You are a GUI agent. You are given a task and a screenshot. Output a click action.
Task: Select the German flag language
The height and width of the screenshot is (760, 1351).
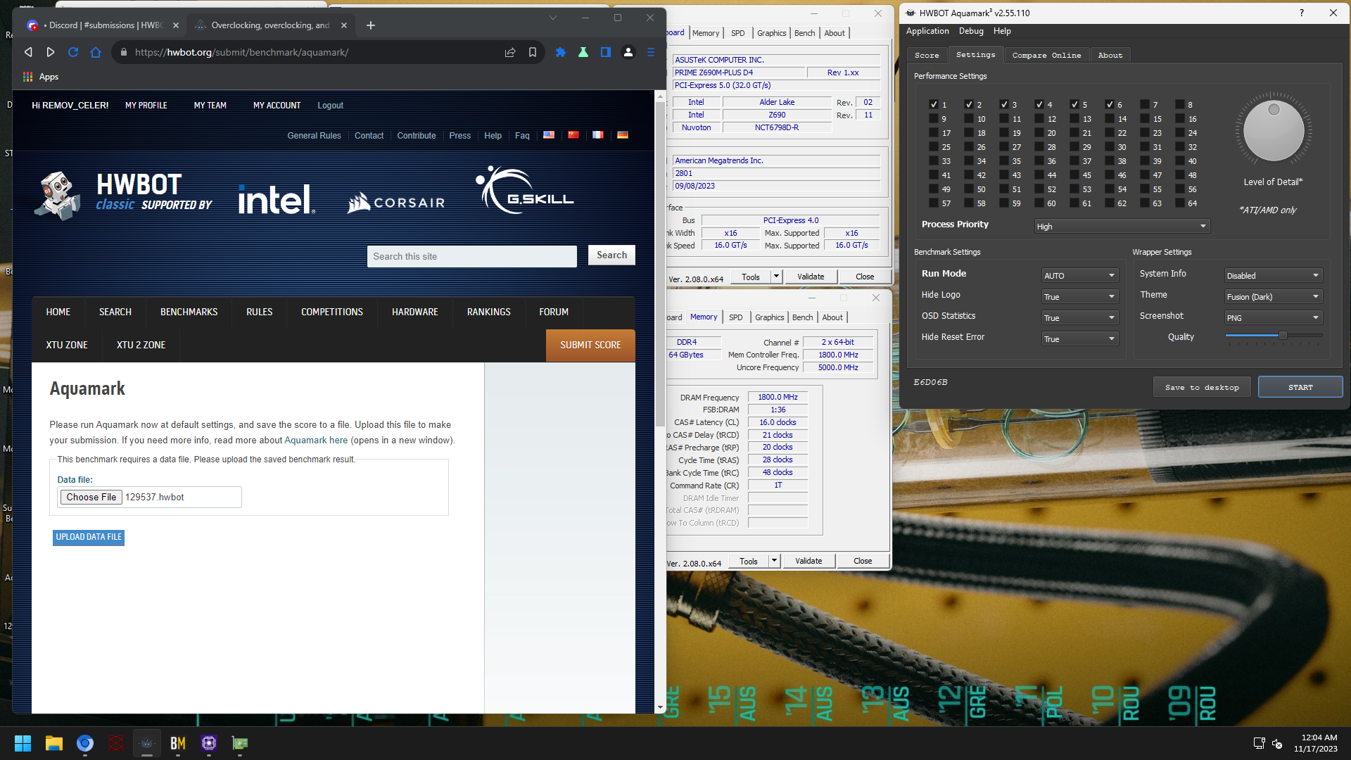[x=623, y=135]
